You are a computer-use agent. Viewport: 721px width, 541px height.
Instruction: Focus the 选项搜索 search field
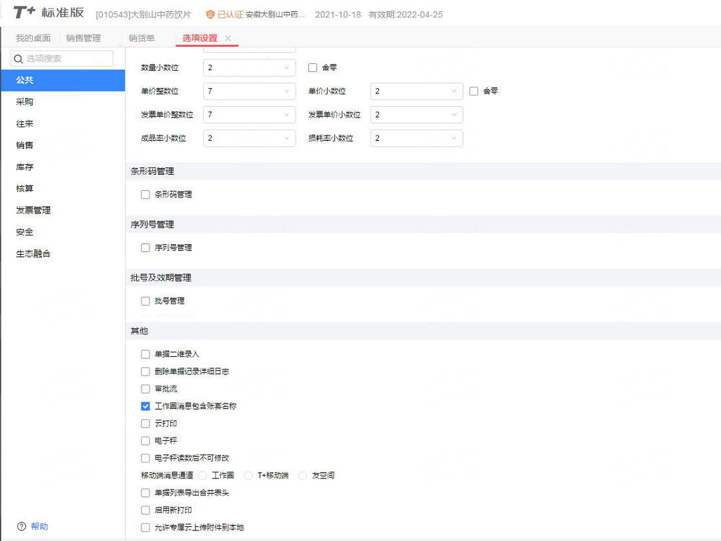[62, 59]
